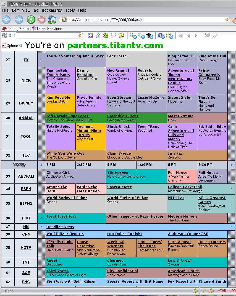Click the grey single left arrow in toolbar

click(188, 35)
